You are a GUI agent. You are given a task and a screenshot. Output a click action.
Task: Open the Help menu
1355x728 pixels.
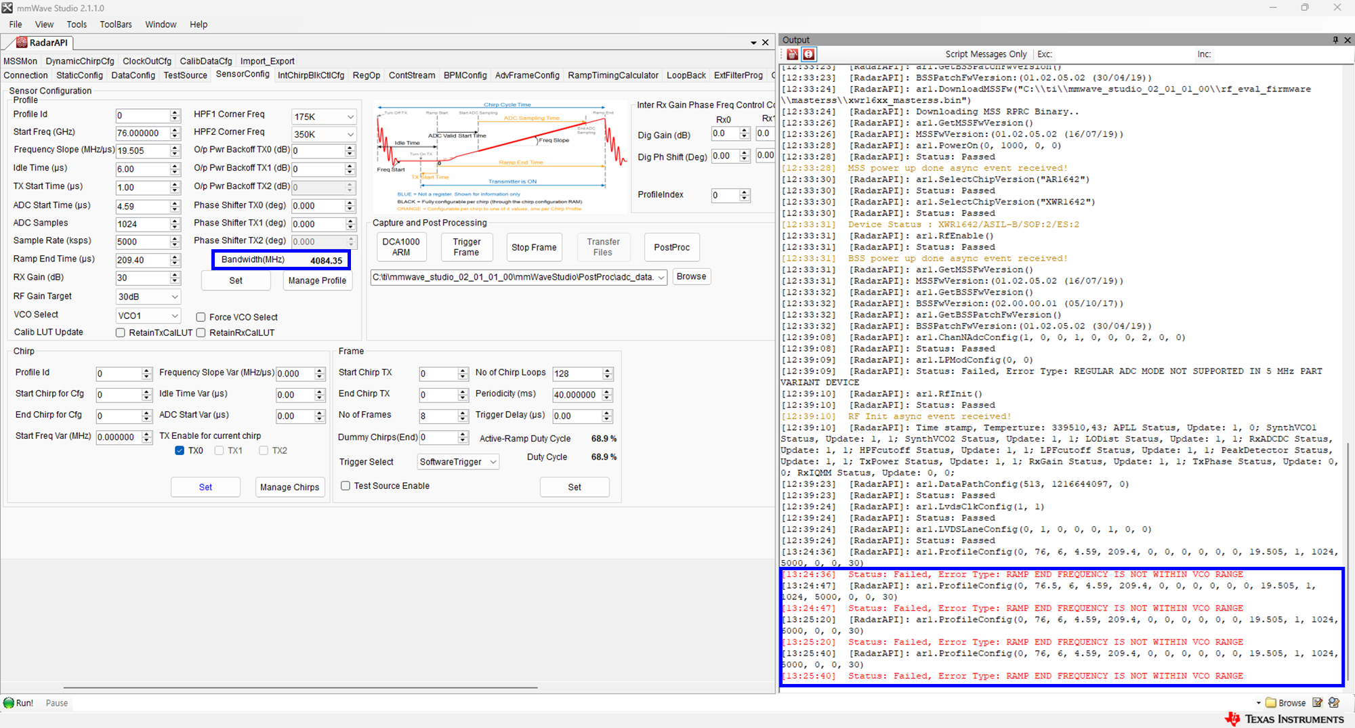199,24
